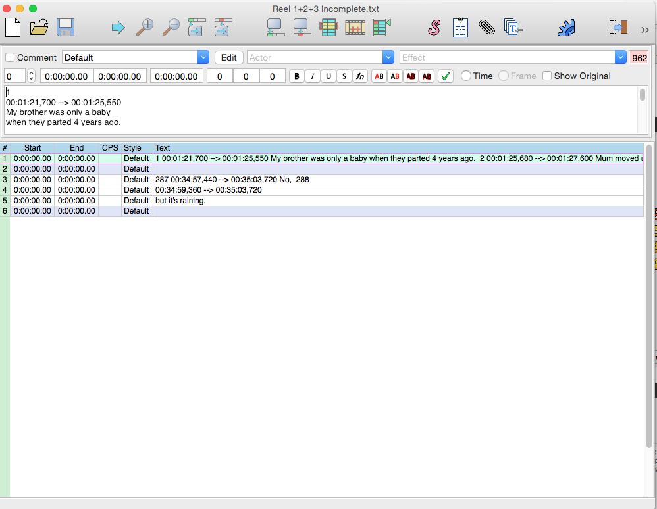The width and height of the screenshot is (657, 509).
Task: Click the CPS column header
Action: pos(110,148)
